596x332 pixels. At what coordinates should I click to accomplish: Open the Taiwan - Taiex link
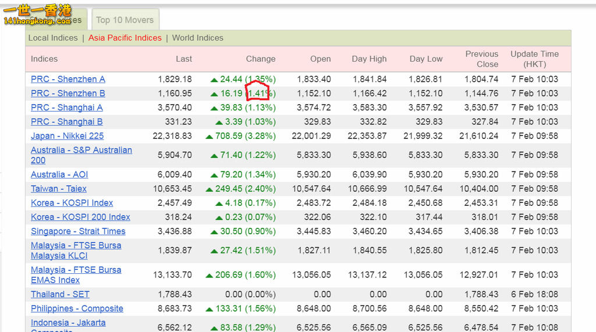tap(59, 188)
